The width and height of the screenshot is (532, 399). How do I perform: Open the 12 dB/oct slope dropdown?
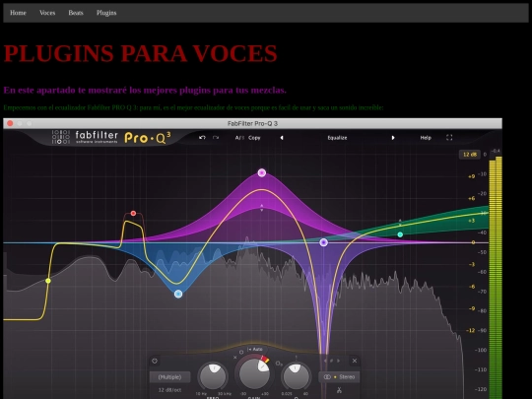[x=169, y=390]
